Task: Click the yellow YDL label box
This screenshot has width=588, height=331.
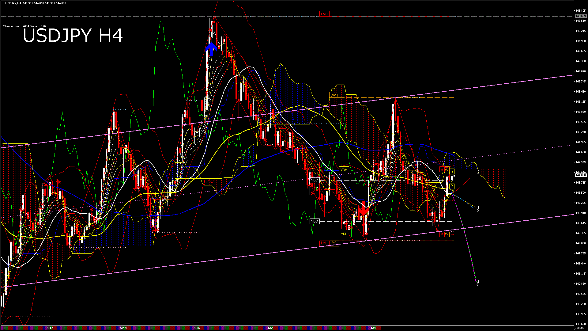Action: (x=344, y=234)
